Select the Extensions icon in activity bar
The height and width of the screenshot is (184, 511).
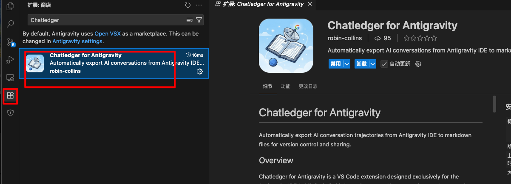(11, 96)
